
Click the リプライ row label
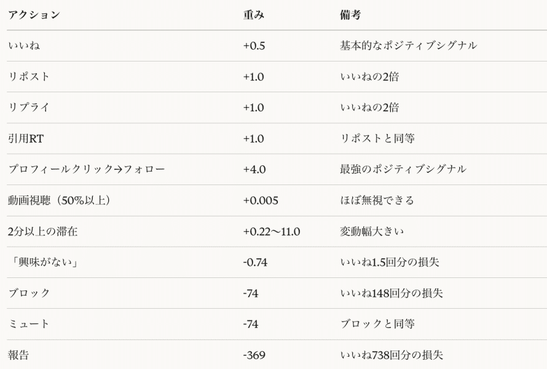(28, 108)
